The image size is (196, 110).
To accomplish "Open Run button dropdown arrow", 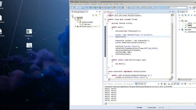I will [97, 8].
